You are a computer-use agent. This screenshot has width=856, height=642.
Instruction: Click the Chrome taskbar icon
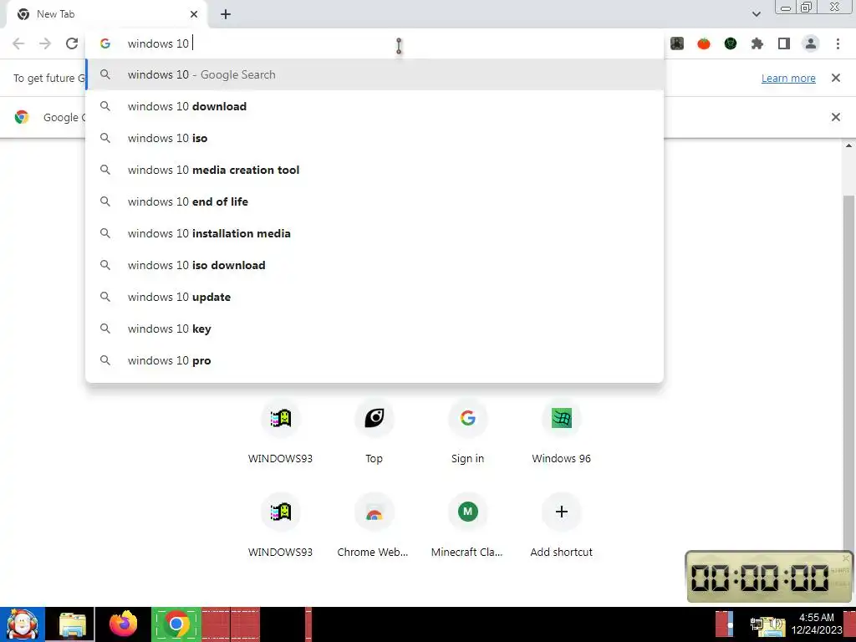coord(176,624)
